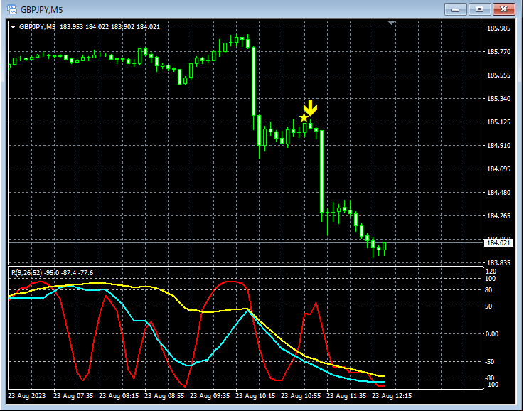Image resolution: width=524 pixels, height=411 pixels.
Task: Click time axis label 23 Aug 07:35
Action: click(x=73, y=396)
